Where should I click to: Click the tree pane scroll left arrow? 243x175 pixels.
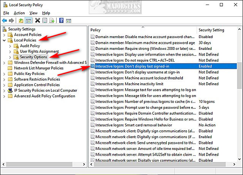click(x=3, y=164)
